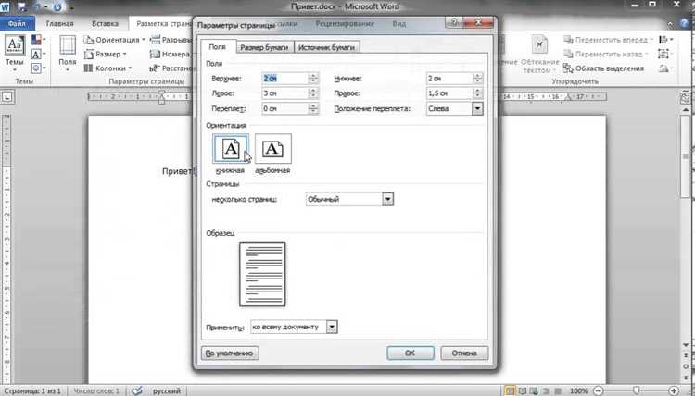Open the Align objects dropdown in Упорядочить
Screen dimensions: 695x396
[665, 40]
